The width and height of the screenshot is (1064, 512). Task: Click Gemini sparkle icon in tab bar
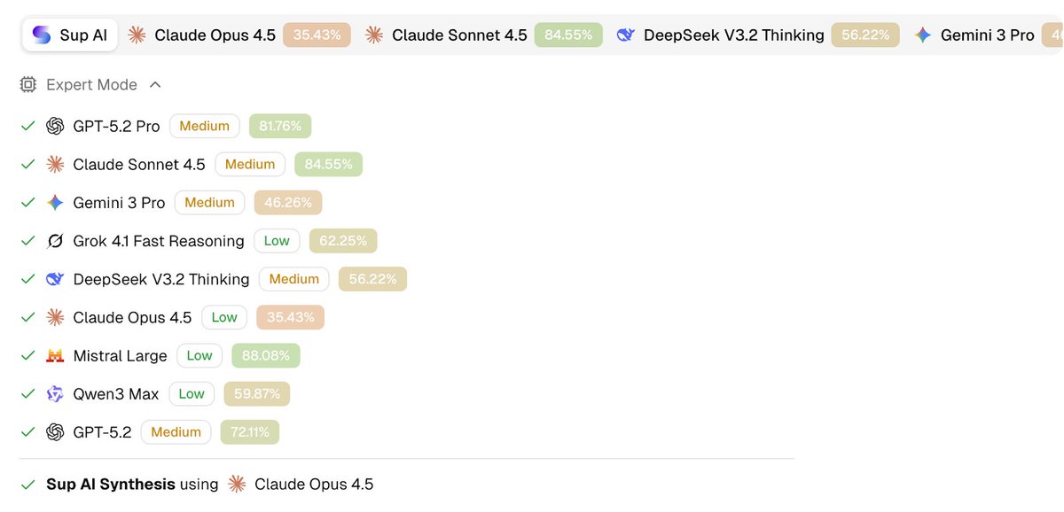[923, 35]
